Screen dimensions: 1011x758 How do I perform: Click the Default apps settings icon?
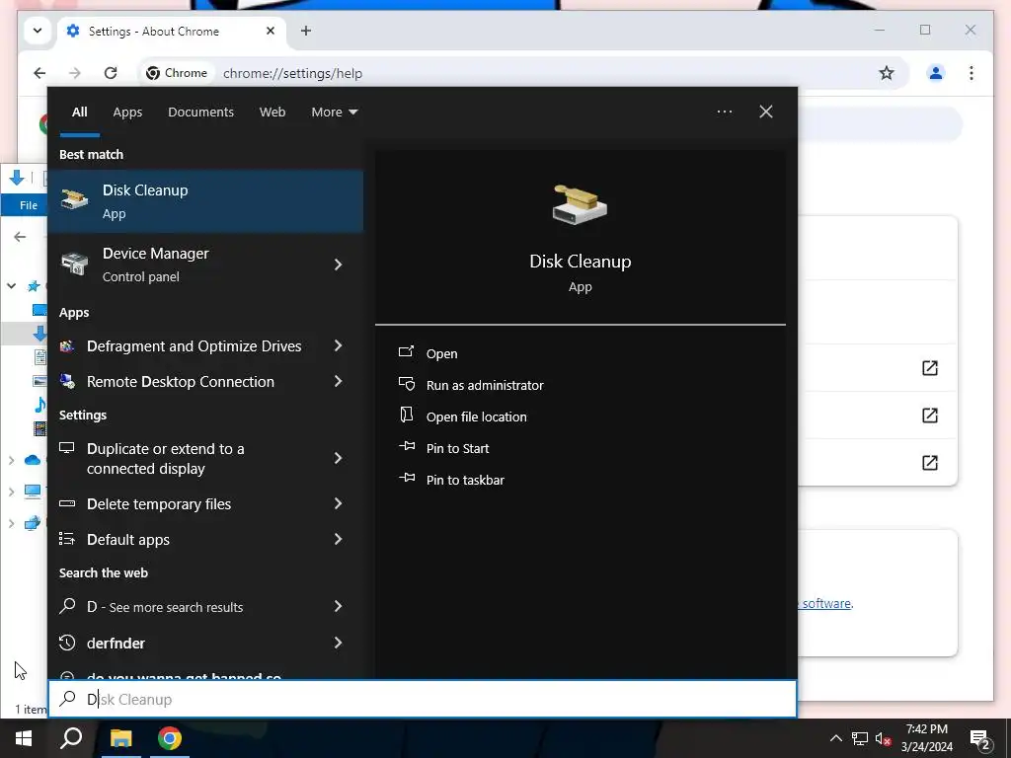pos(67,539)
